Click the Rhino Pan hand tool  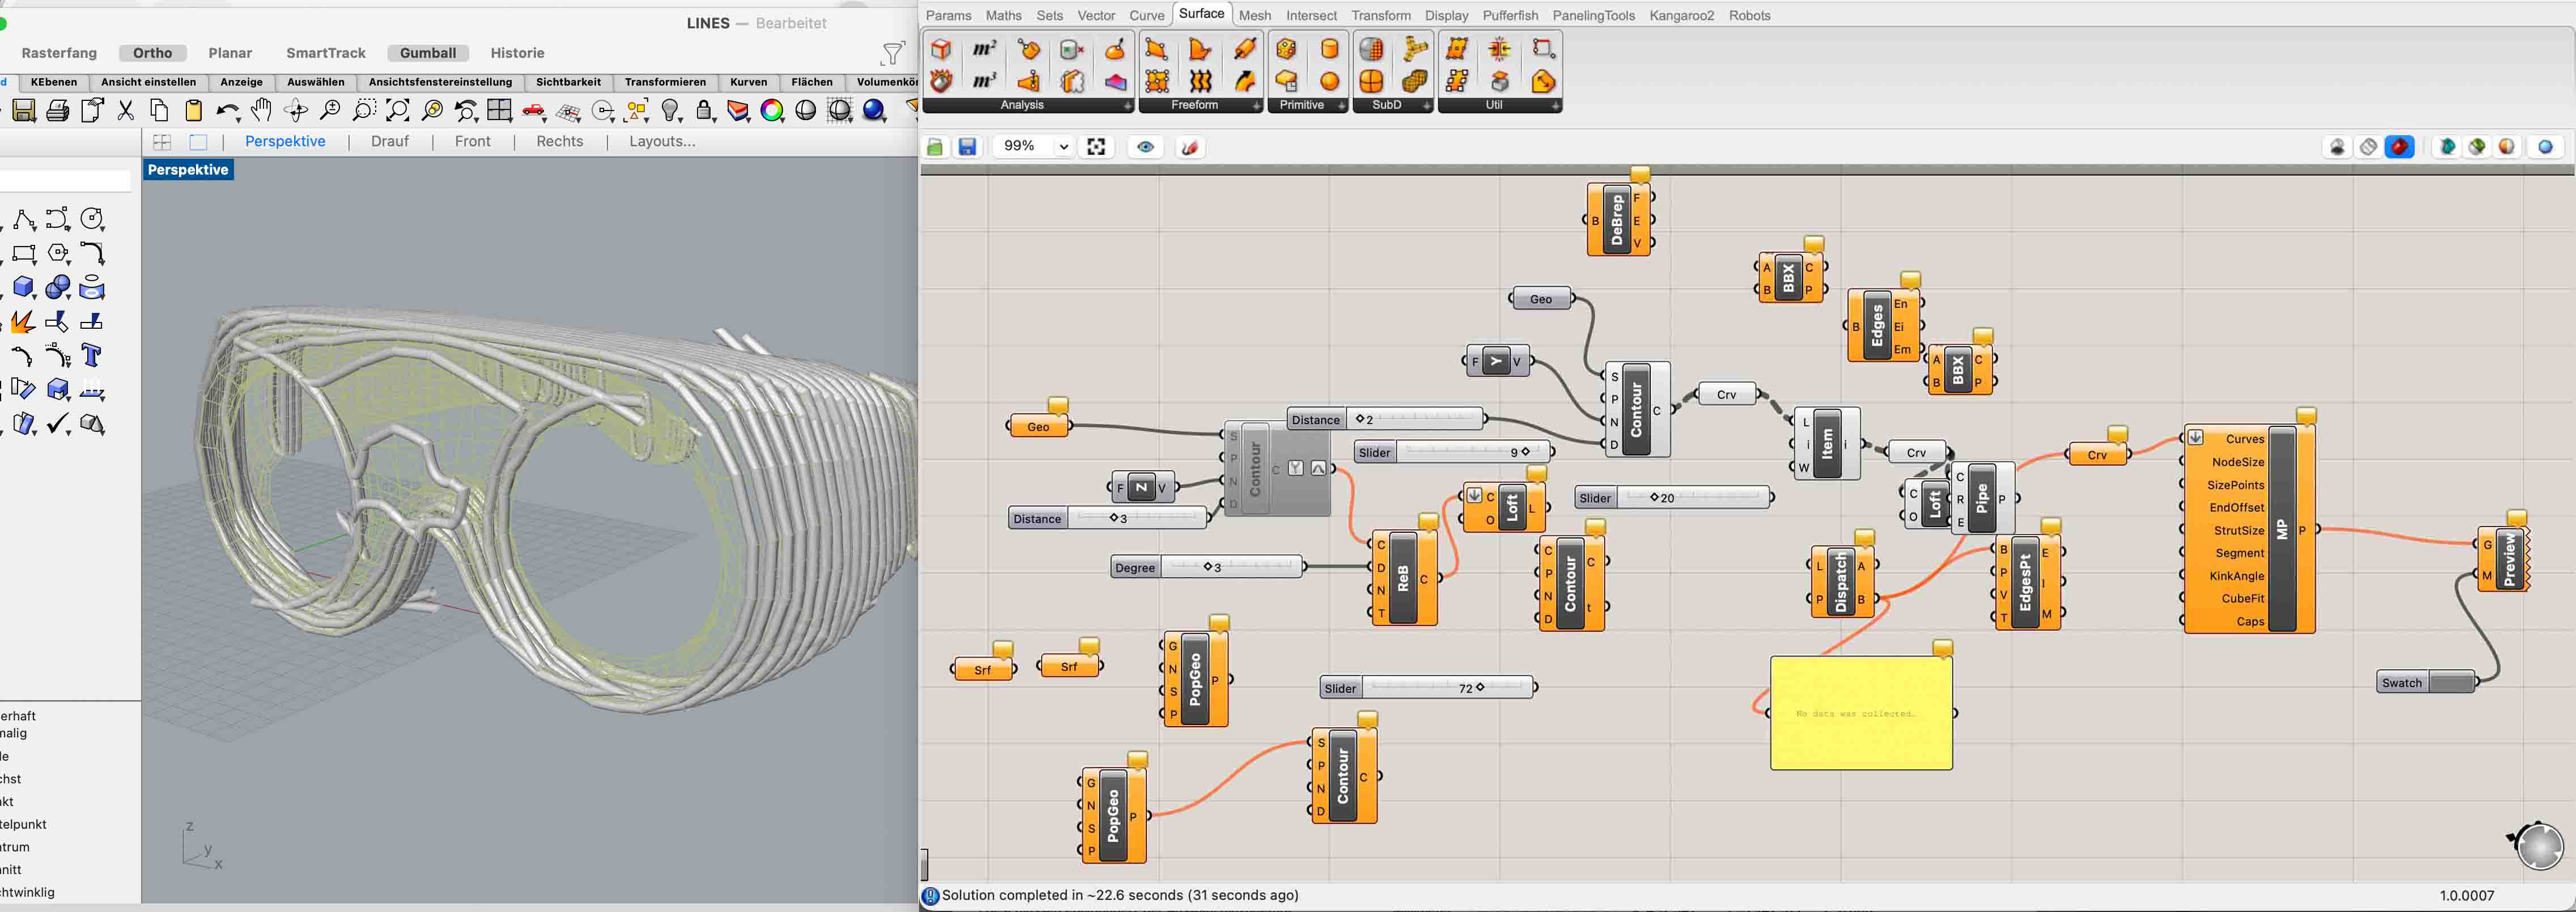coord(261,111)
